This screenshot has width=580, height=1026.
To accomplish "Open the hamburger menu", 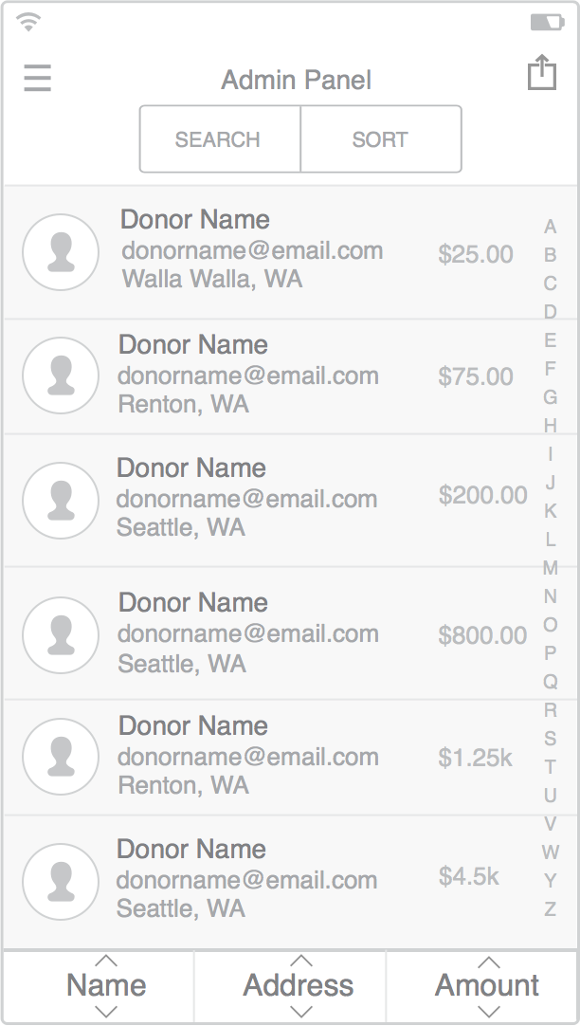I will coord(38,78).
